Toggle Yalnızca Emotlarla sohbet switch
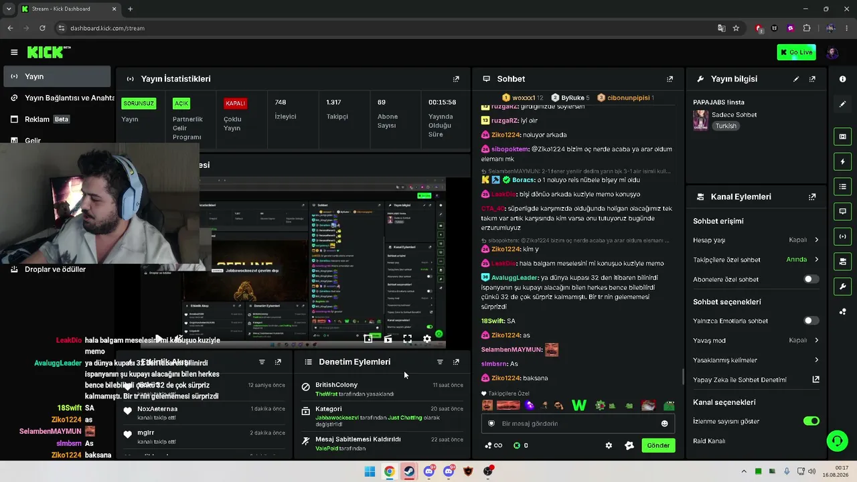This screenshot has width=857, height=482. point(811,321)
